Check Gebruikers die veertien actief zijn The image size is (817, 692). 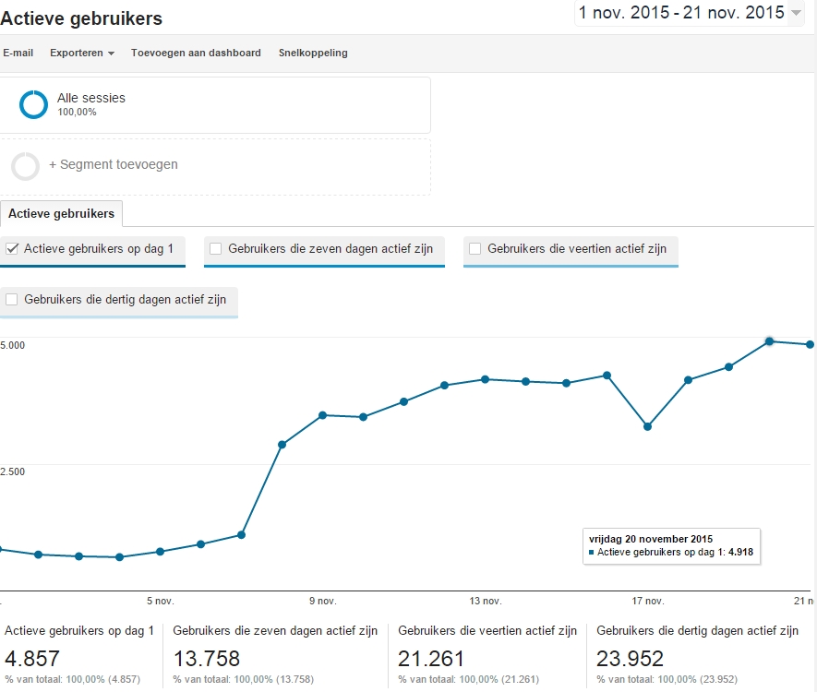coord(475,248)
